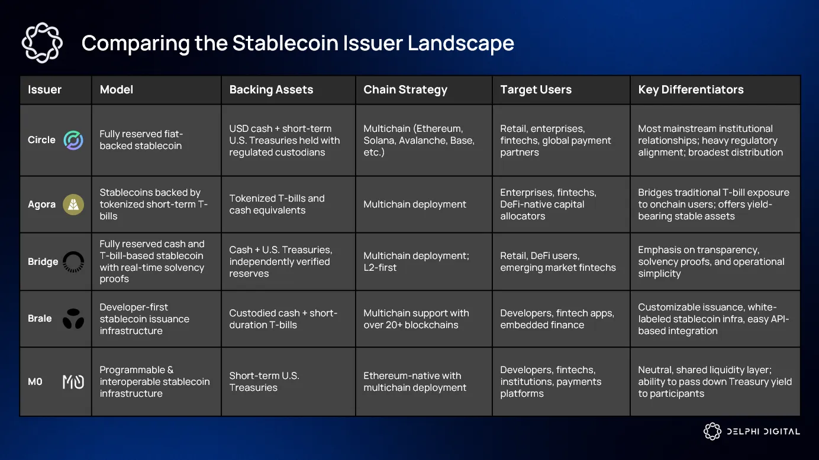
Task: Click the M0 key differentiators cell
Action: tap(715, 381)
